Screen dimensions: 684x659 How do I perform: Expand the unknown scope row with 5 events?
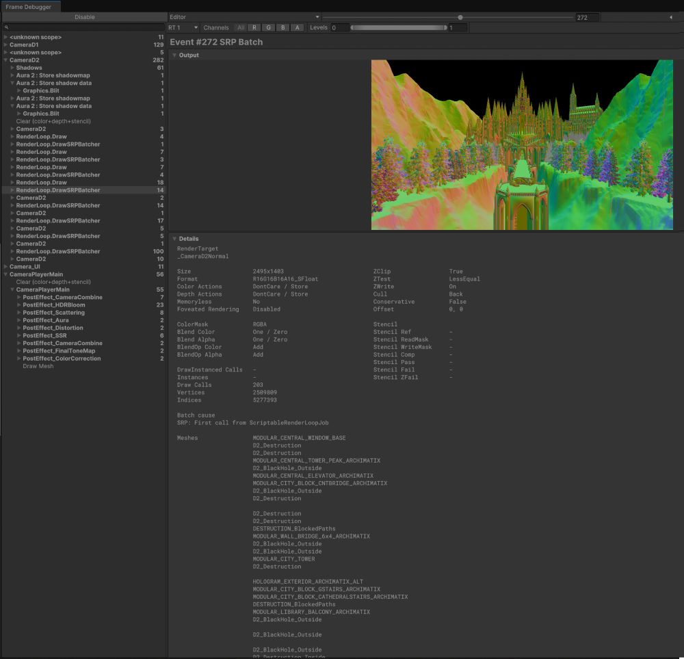(5, 53)
